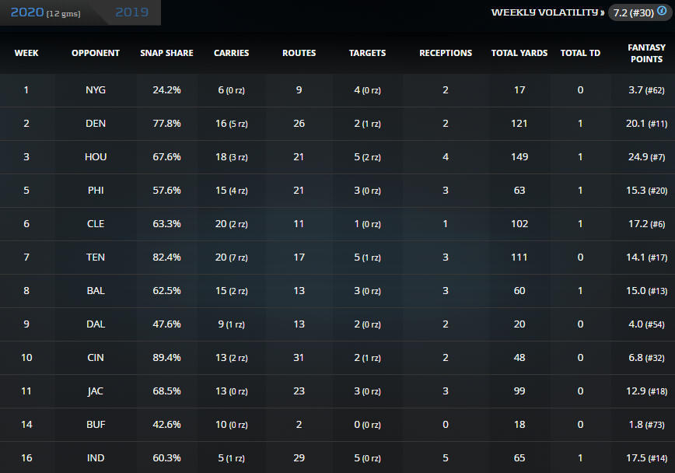675x473 pixels.
Task: Click the Week column header
Action: (26, 53)
